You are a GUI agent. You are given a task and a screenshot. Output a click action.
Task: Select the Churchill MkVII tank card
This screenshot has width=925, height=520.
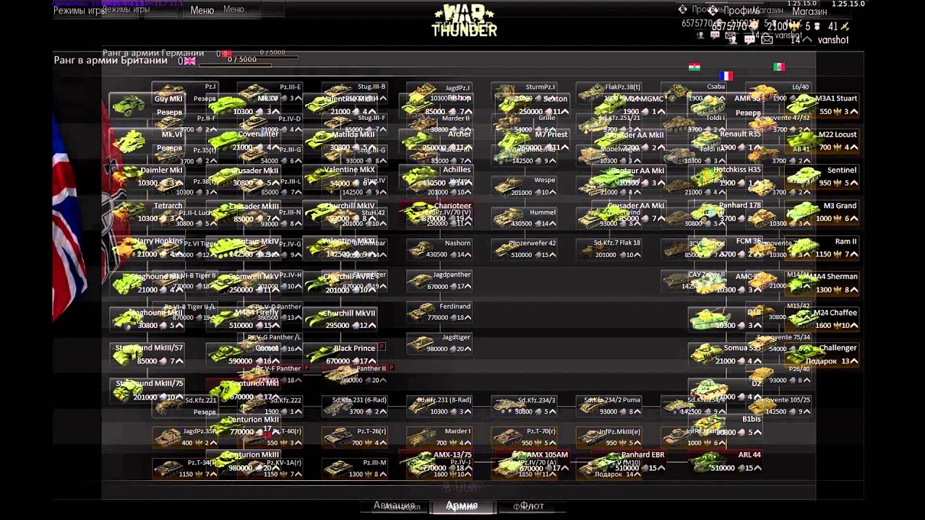pyautogui.click(x=340, y=319)
